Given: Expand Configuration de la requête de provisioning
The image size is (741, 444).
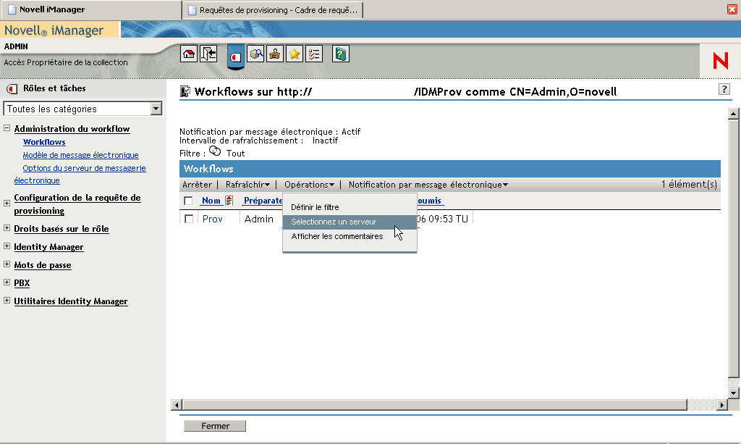Looking at the screenshot, I should 7,204.
